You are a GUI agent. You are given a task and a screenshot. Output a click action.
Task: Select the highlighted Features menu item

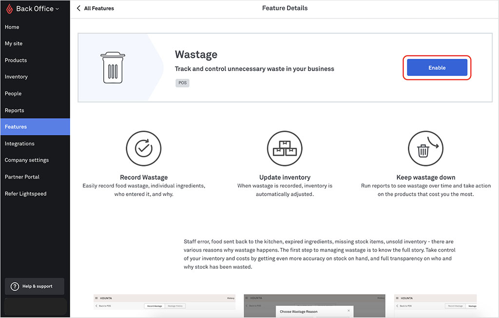coord(35,127)
